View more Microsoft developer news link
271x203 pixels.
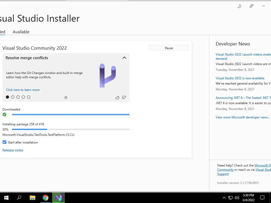pos(242,117)
